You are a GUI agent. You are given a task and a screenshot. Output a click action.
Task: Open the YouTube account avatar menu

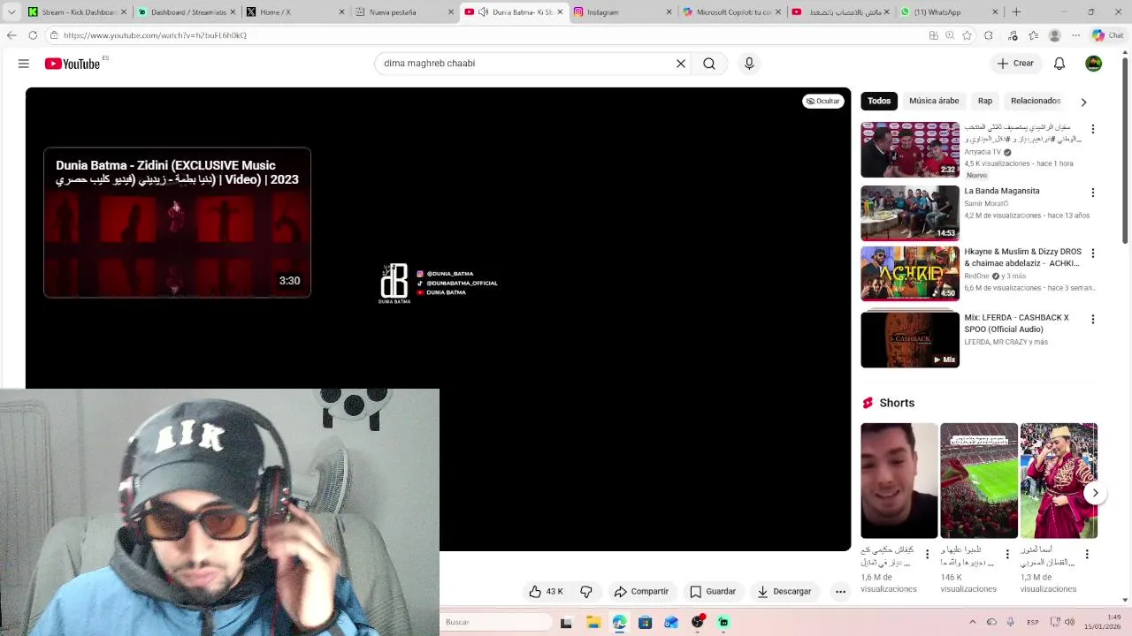1094,64
